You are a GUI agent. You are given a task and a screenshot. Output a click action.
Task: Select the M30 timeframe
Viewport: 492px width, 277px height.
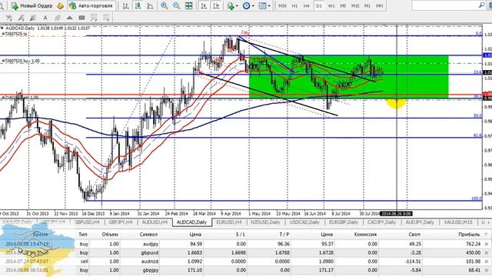(282, 5)
